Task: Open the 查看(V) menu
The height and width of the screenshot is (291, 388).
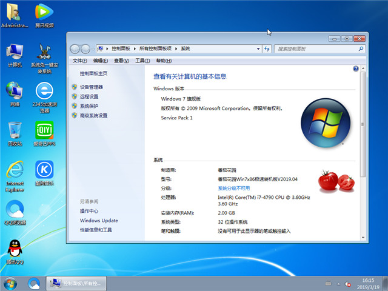Action: [x=122, y=61]
